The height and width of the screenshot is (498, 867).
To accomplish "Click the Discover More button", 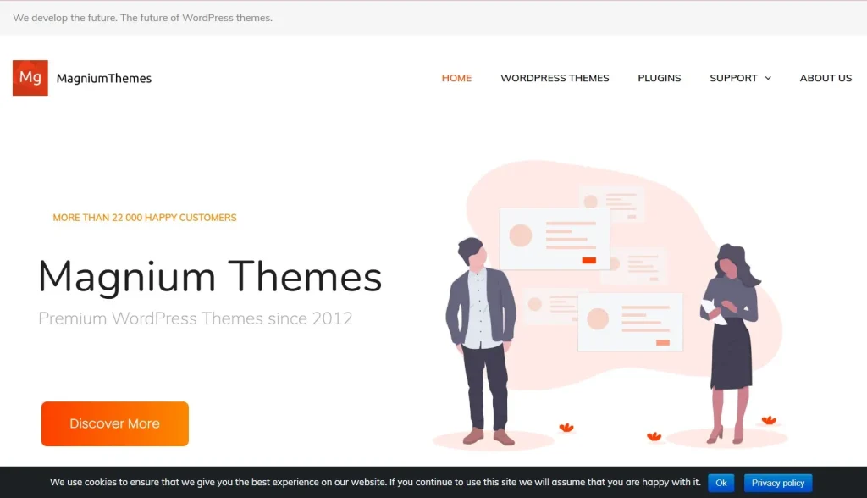I will click(115, 423).
